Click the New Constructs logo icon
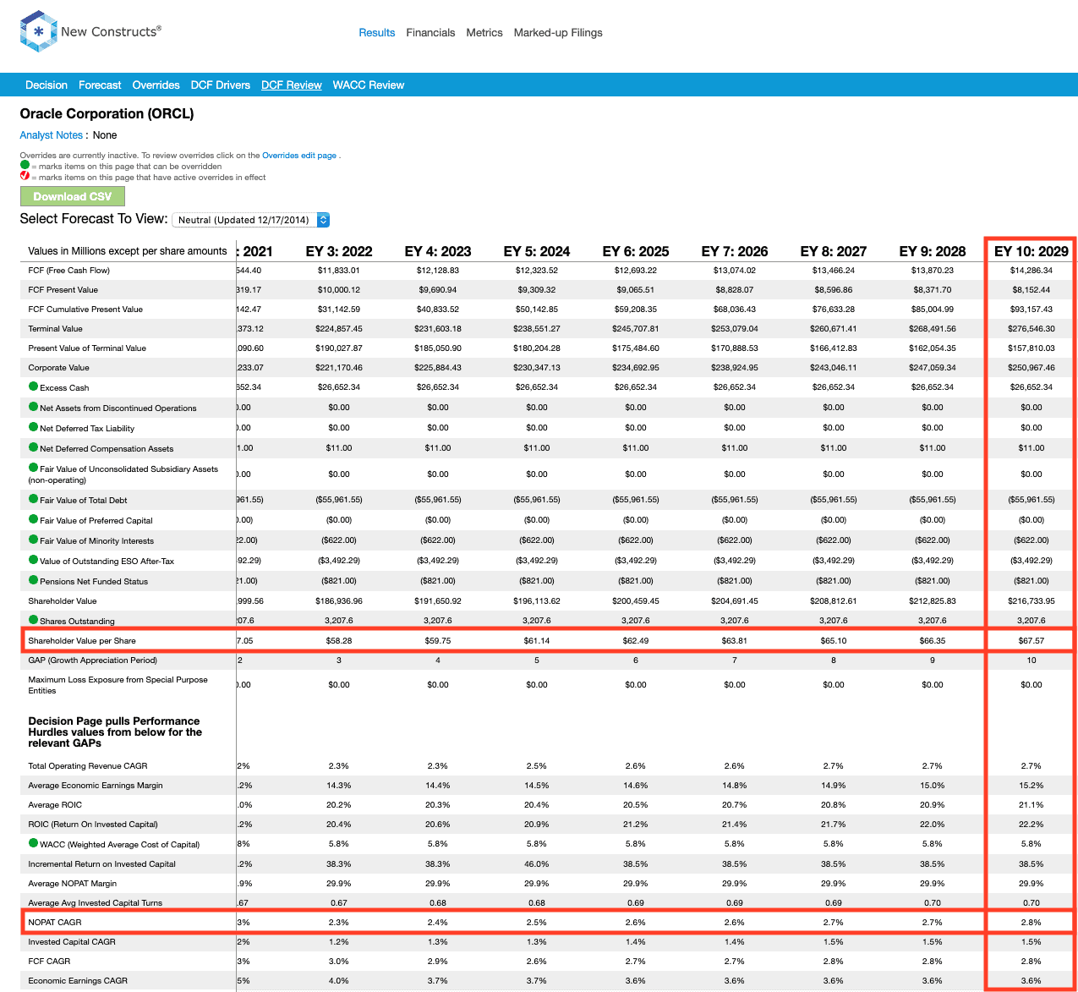The image size is (1078, 992). tap(39, 31)
